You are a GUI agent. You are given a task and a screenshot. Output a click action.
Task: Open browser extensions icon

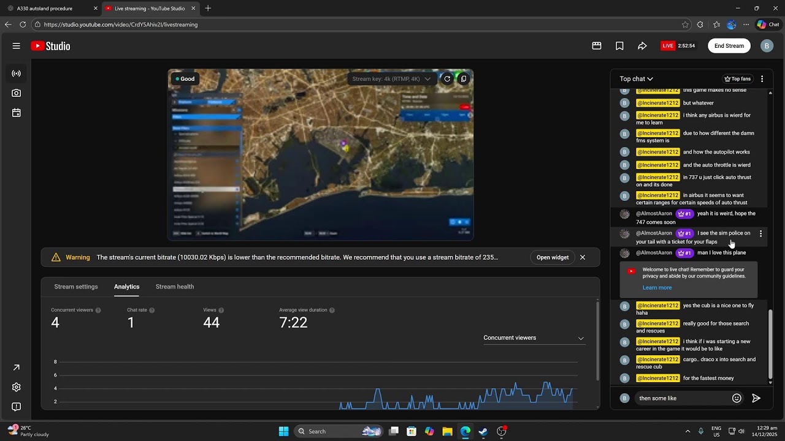coord(700,24)
